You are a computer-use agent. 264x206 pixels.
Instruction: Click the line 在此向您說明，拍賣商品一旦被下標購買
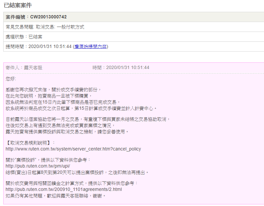click(49, 96)
